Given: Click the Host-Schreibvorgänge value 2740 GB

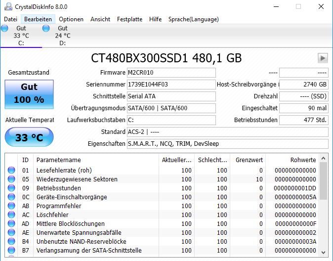Looking at the screenshot, I should (304, 85).
